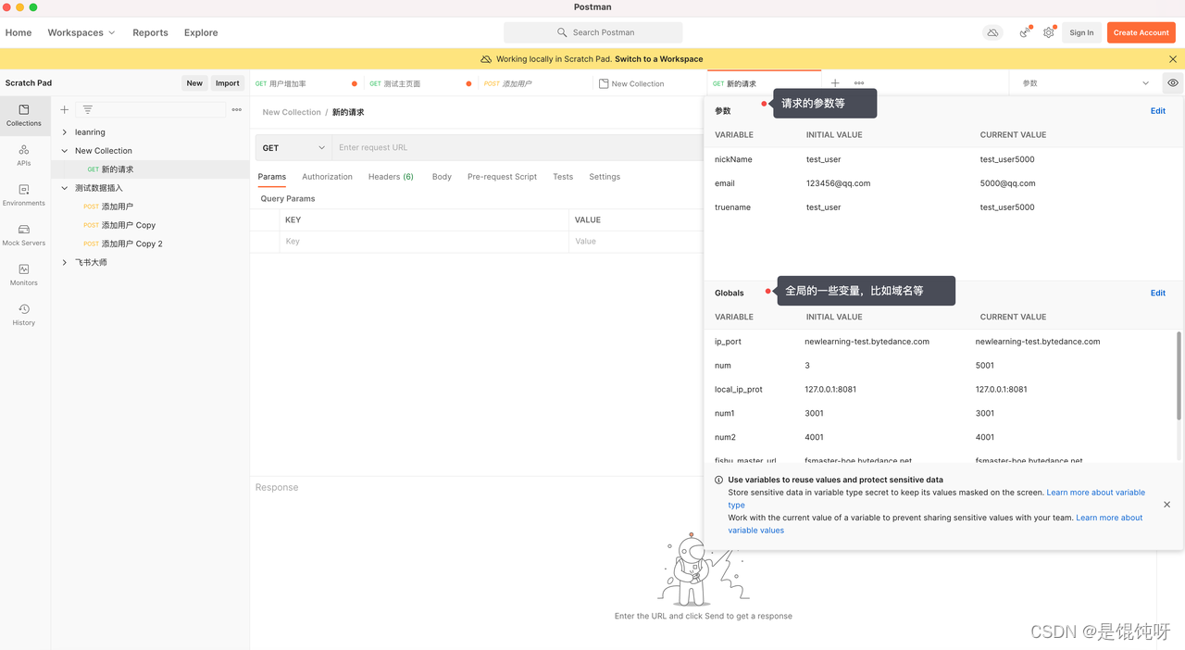This screenshot has width=1185, height=650.
Task: Expand the 飞书大师 collection
Action: pyautogui.click(x=65, y=262)
